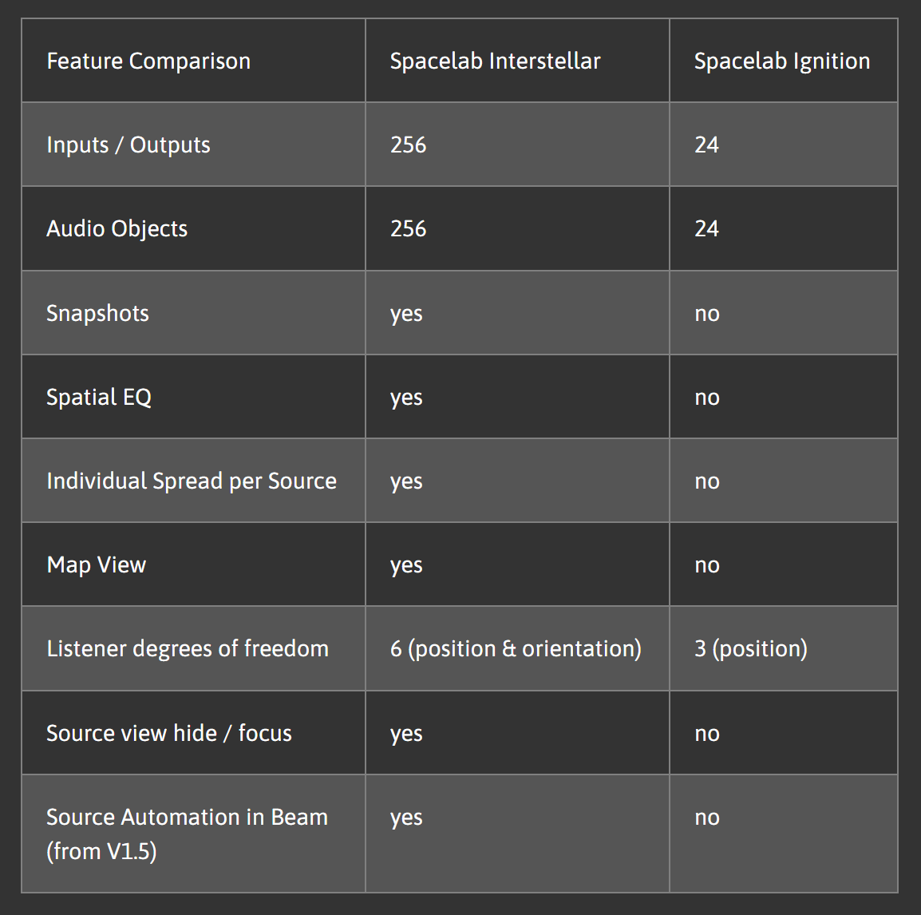Click the yes value in Snapshots row

pyautogui.click(x=406, y=314)
